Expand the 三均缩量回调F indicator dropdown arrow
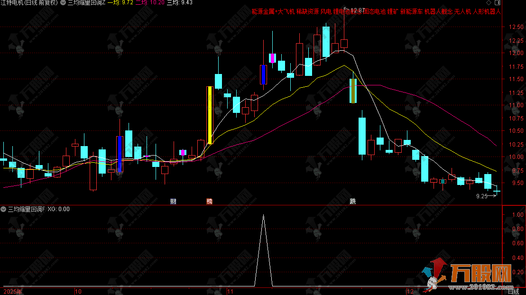This screenshot has height=295, width=526. (x=4, y=209)
